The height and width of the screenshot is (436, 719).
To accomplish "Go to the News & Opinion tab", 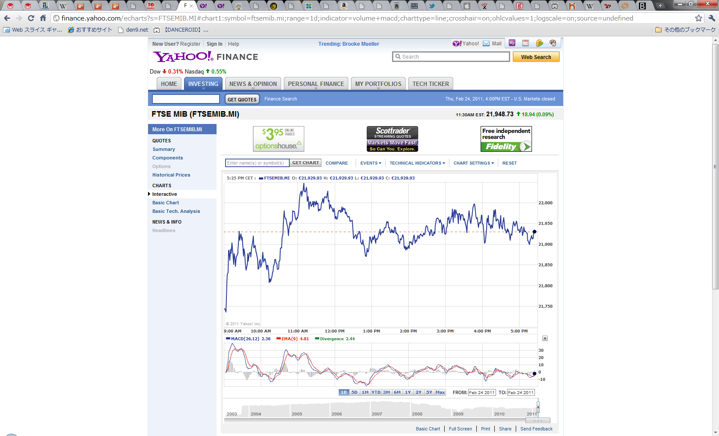I will [x=253, y=84].
